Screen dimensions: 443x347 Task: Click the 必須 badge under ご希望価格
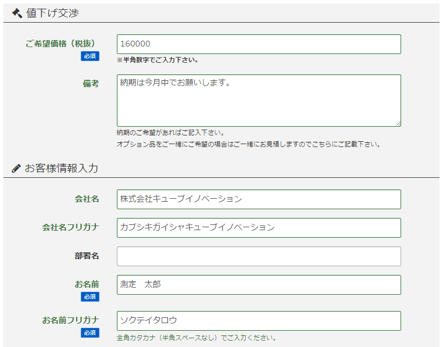[90, 56]
